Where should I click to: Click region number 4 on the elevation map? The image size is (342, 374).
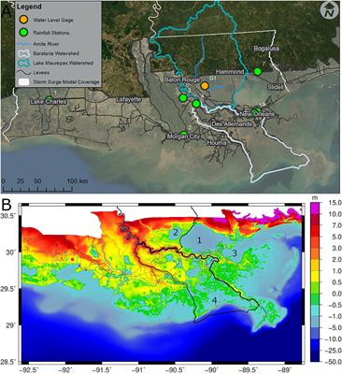(x=214, y=300)
